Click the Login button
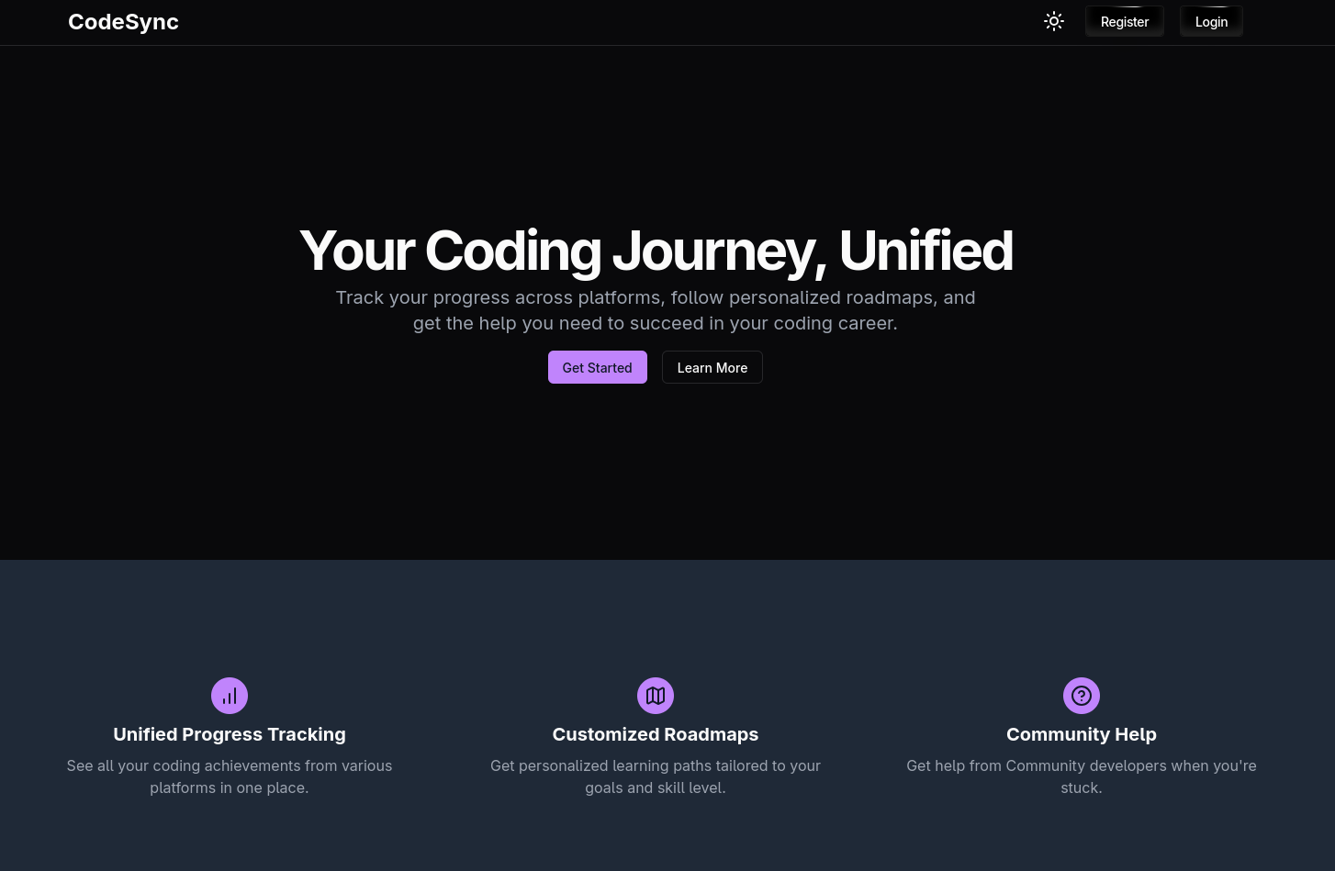Image resolution: width=1335 pixels, height=871 pixels. point(1211,21)
